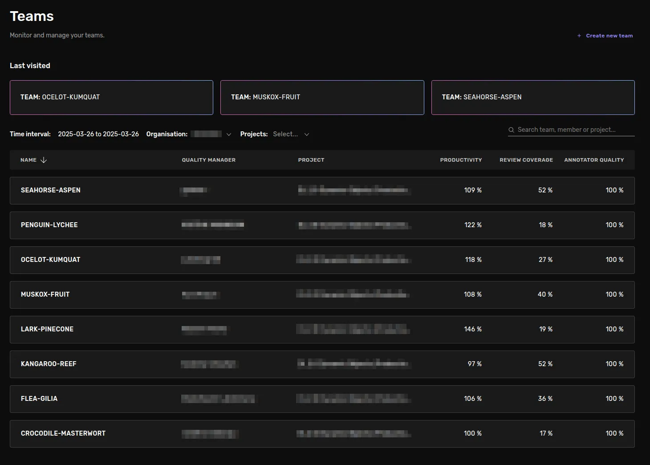Screen dimensions: 650x465
Task: Open the SEAHORSE-ASPEN table row
Action: coord(322,191)
